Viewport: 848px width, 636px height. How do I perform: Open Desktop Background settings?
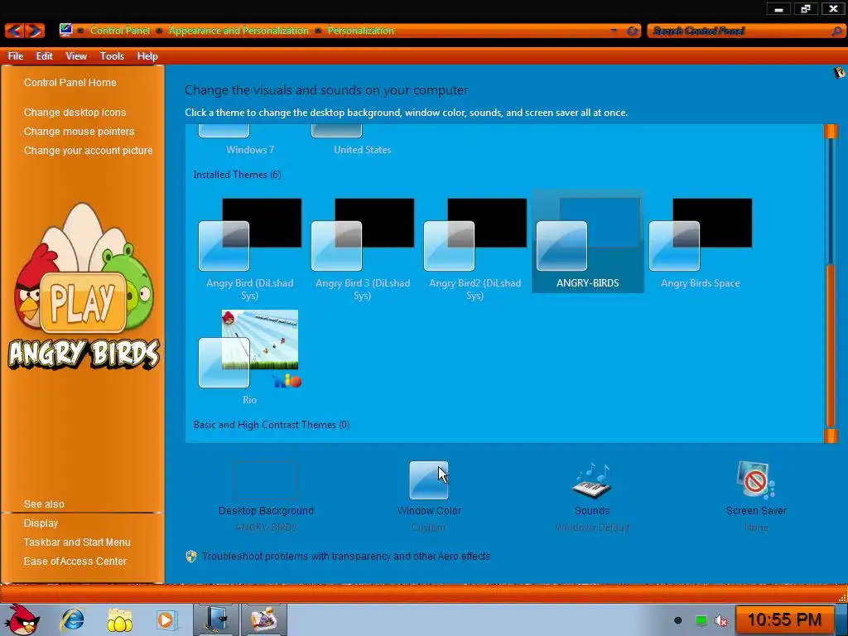click(x=266, y=496)
